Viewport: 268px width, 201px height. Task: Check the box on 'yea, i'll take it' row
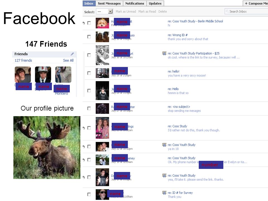pyautogui.click(x=89, y=177)
